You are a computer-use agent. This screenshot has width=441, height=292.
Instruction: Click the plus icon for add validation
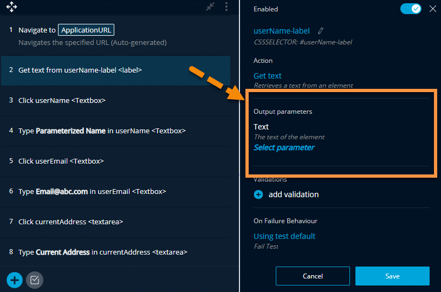258,194
